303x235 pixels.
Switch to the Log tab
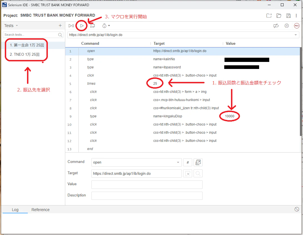point(15,210)
